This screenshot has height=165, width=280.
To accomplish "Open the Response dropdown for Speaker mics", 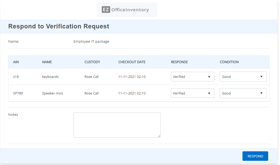I will coord(192,93).
